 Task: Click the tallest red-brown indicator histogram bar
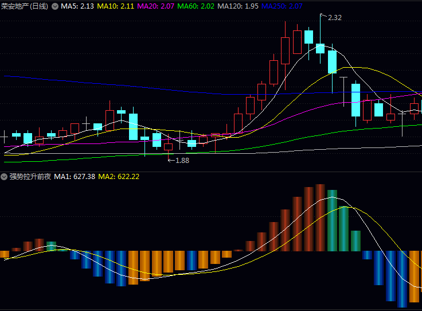321,217
